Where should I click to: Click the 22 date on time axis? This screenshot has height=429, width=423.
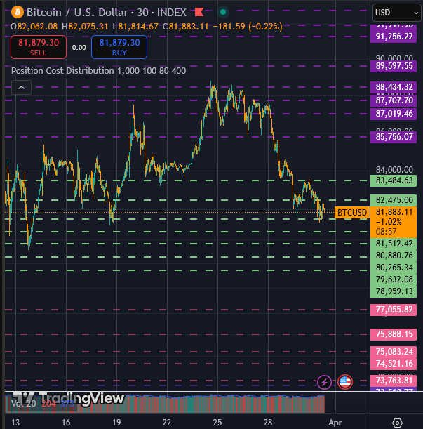167,423
